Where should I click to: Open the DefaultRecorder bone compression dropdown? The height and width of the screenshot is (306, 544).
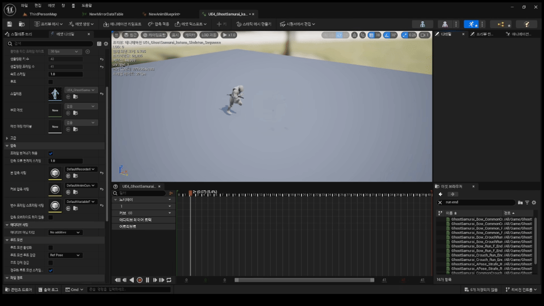[x=81, y=169]
